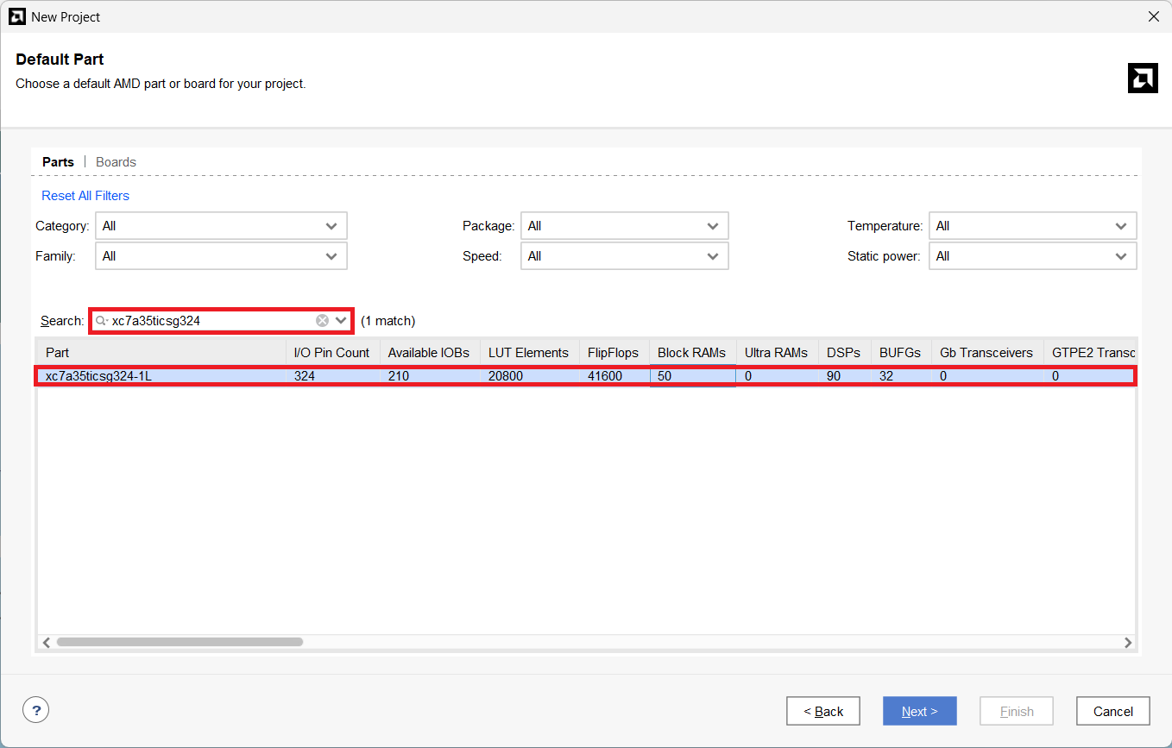This screenshot has height=748, width=1172.
Task: Click the help question mark icon
Action: click(35, 710)
